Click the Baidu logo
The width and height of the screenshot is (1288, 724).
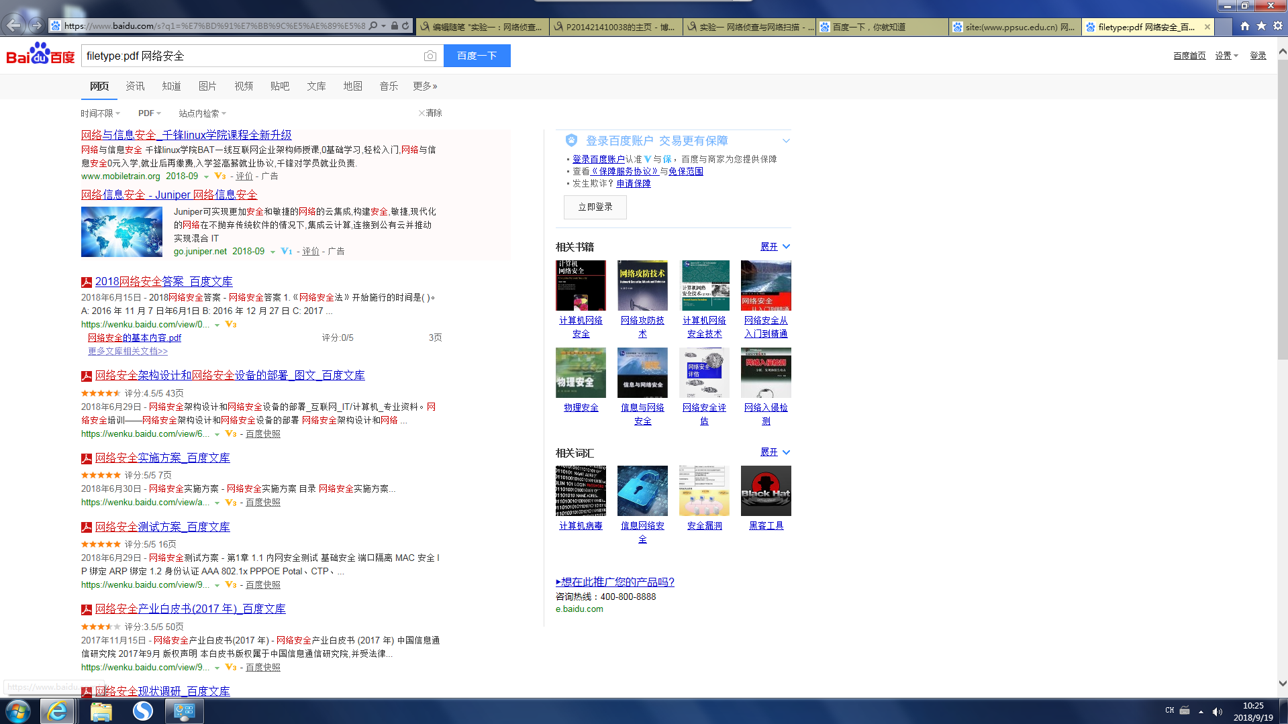pyautogui.click(x=40, y=54)
